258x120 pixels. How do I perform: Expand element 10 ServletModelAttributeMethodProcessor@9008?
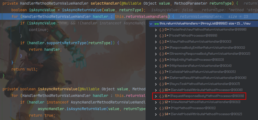click(x=156, y=90)
